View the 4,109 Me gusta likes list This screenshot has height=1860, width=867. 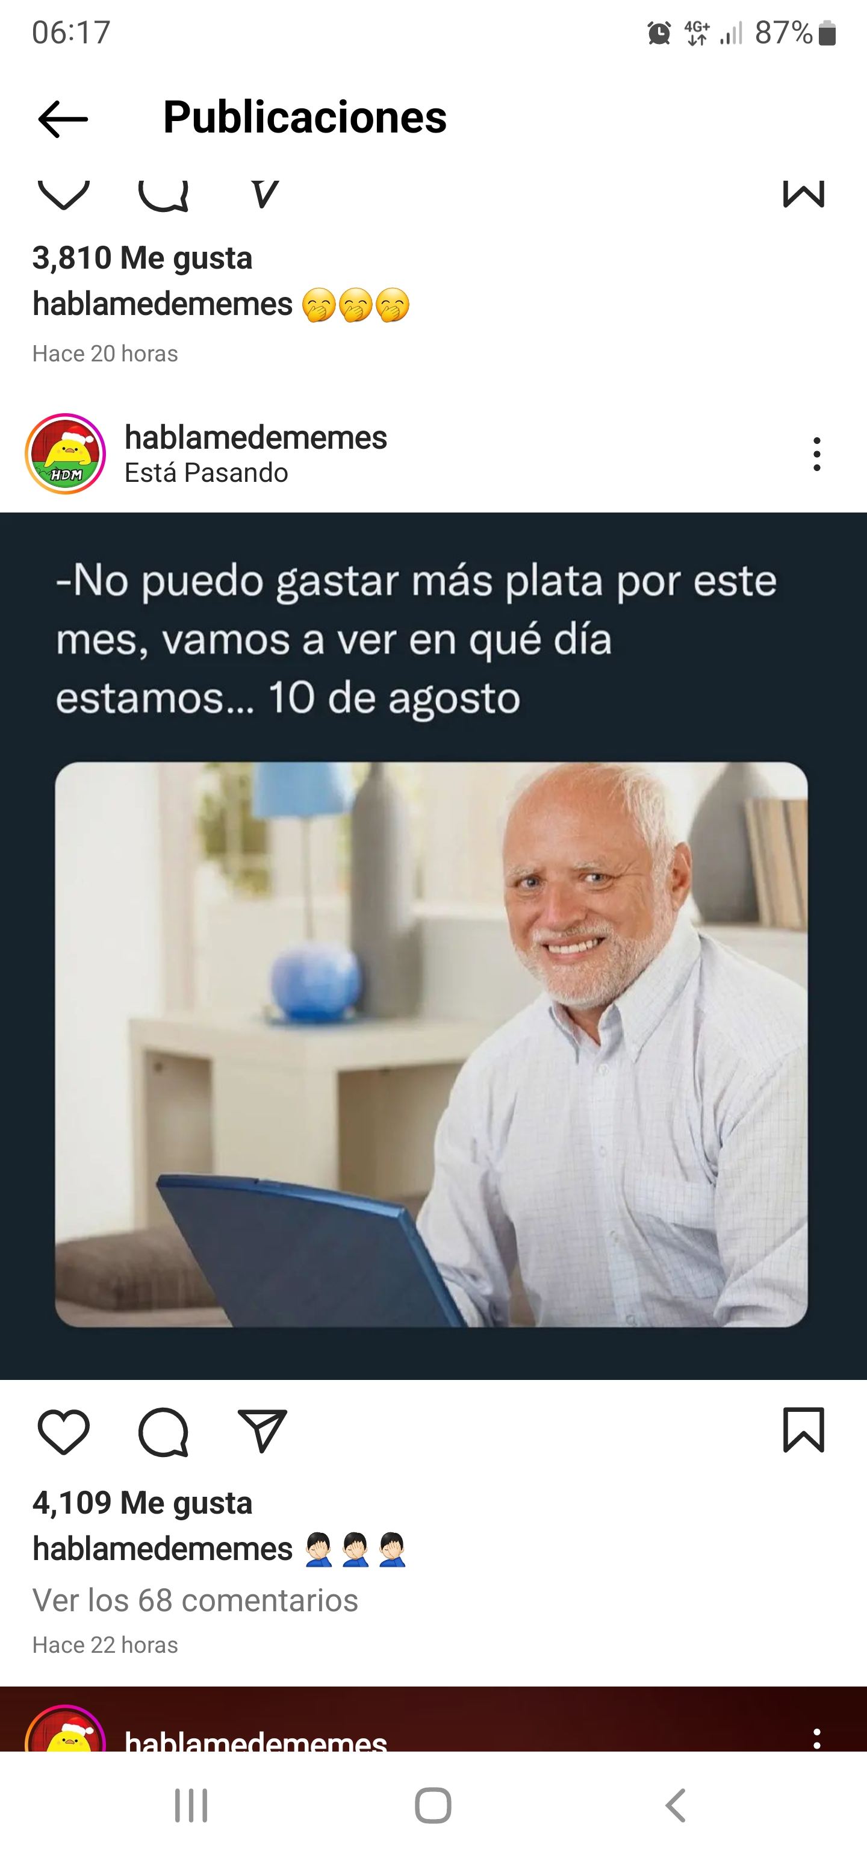coord(142,1503)
